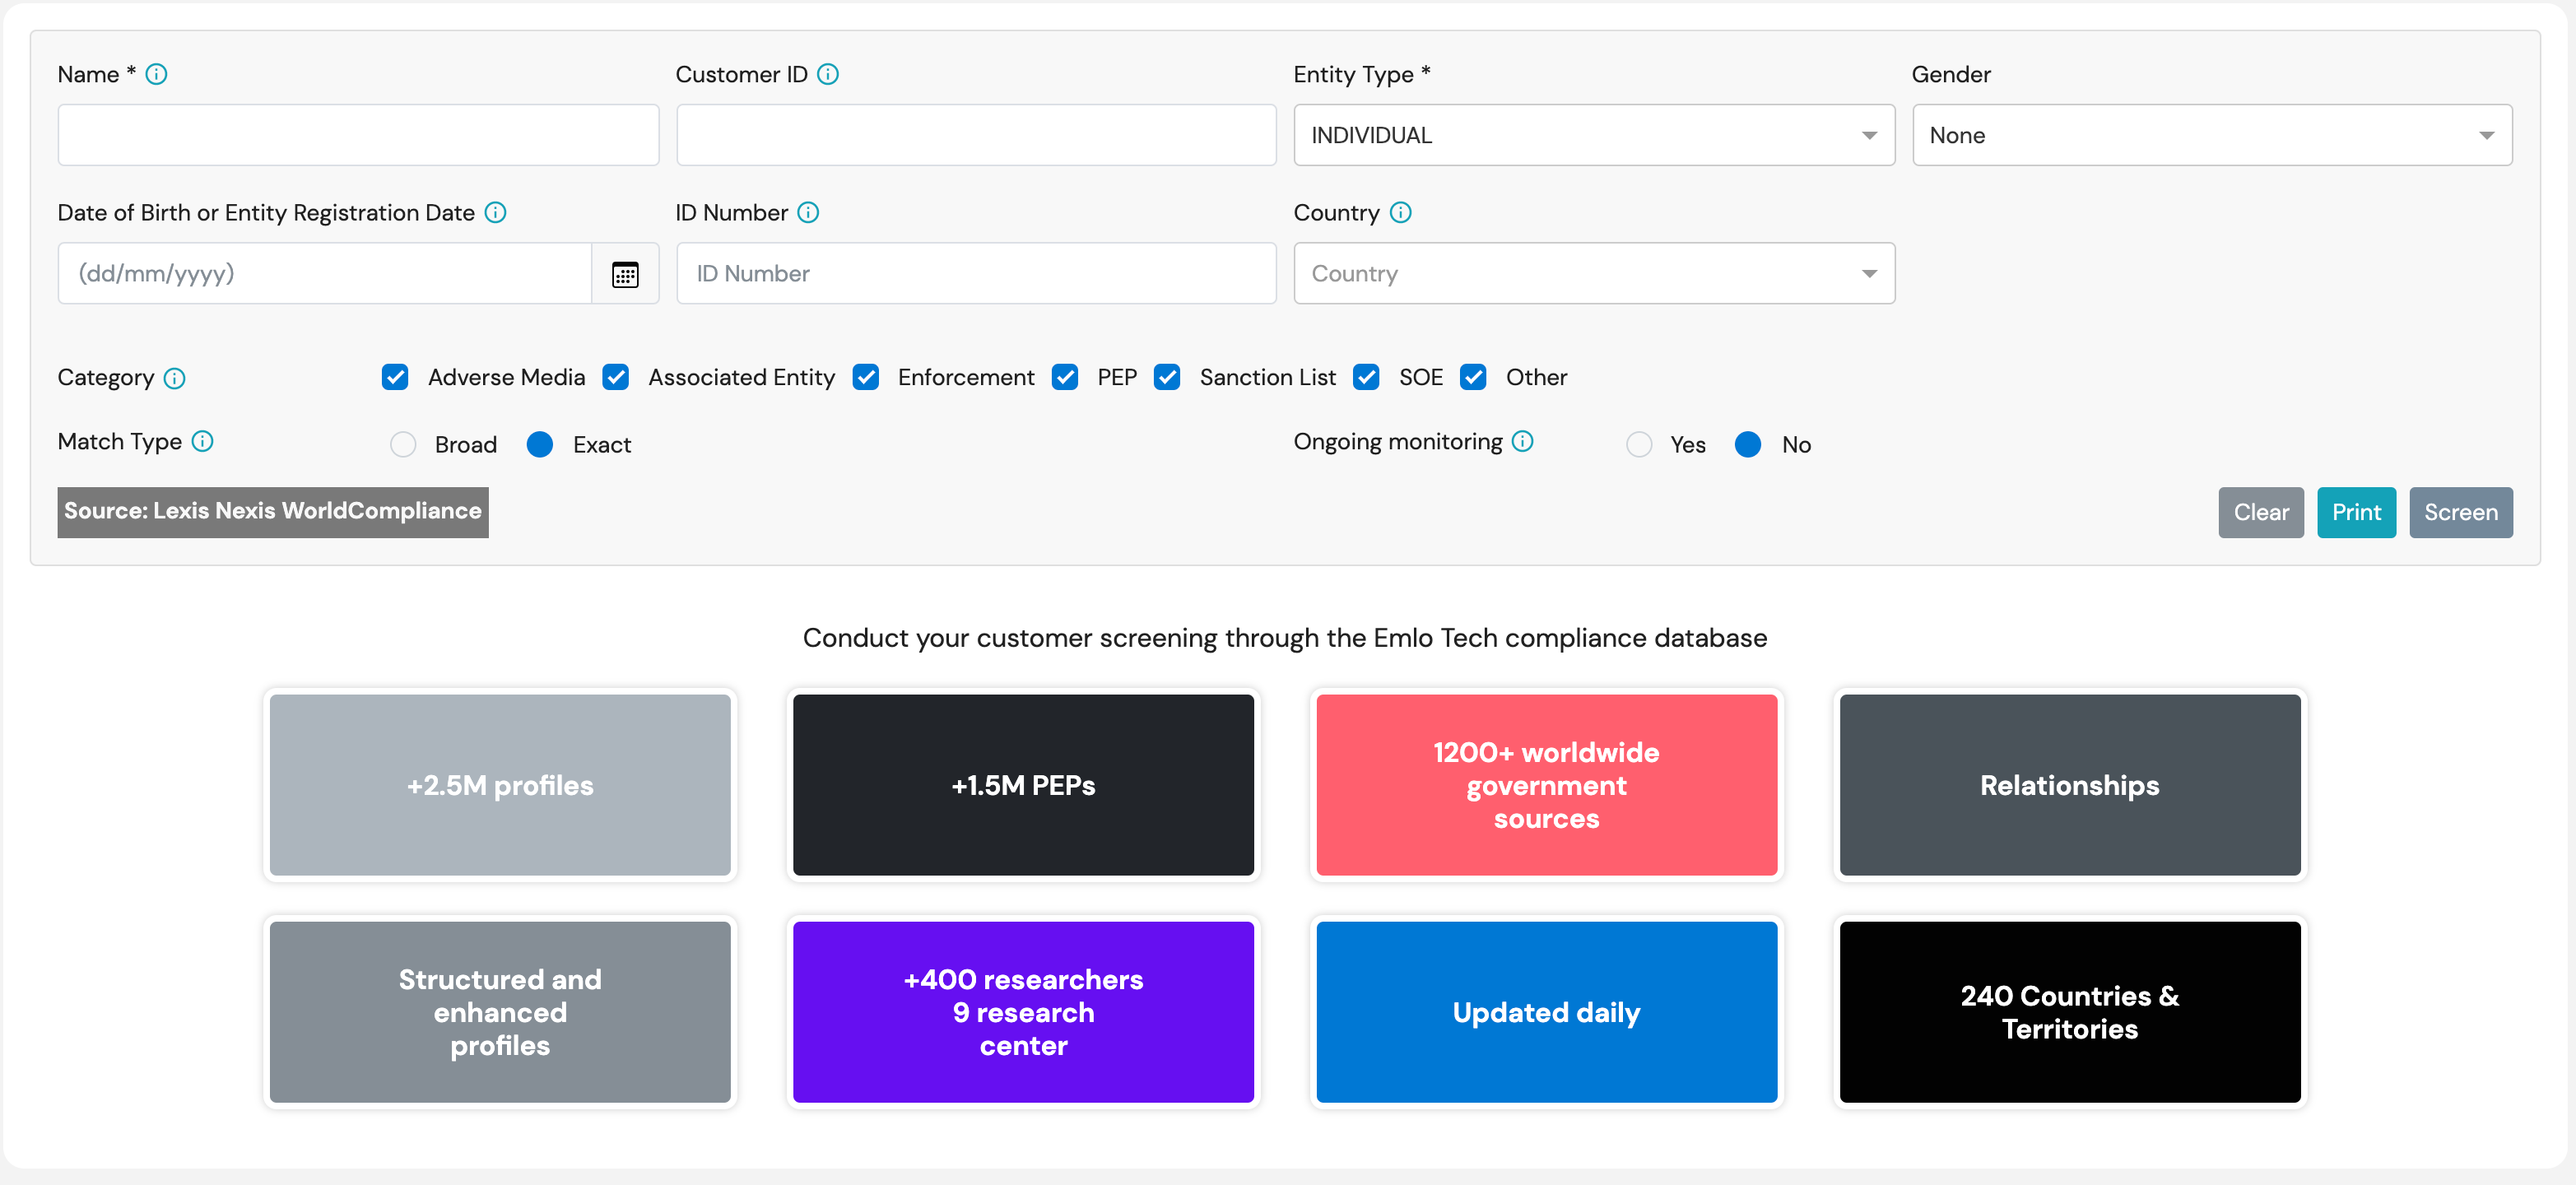
Task: Click the Name field info icon
Action: (156, 74)
